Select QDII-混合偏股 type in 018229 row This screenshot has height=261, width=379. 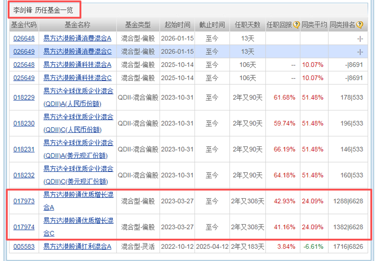coord(138,97)
